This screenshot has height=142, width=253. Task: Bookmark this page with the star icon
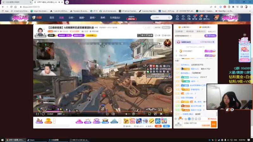[215, 7]
